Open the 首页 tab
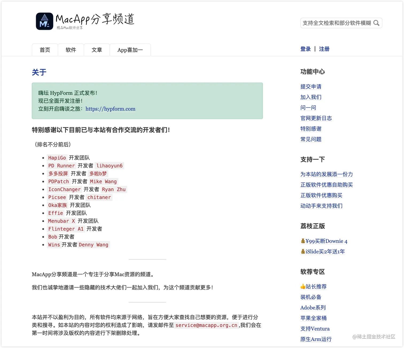This screenshot has height=348, width=404. point(45,50)
